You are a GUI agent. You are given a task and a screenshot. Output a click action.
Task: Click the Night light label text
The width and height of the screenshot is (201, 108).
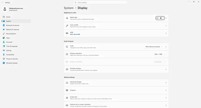pyautogui.click(x=74, y=17)
